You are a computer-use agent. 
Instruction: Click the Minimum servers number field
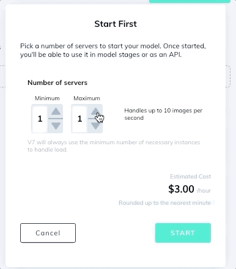pyautogui.click(x=40, y=119)
